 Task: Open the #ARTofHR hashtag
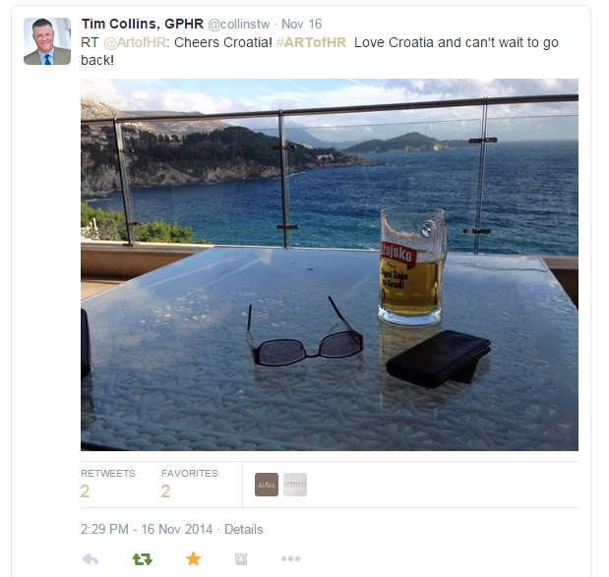tap(311, 42)
